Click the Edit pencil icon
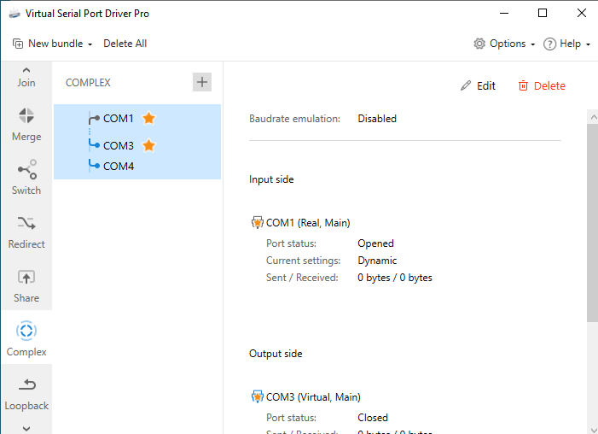The image size is (598, 434). tap(466, 85)
